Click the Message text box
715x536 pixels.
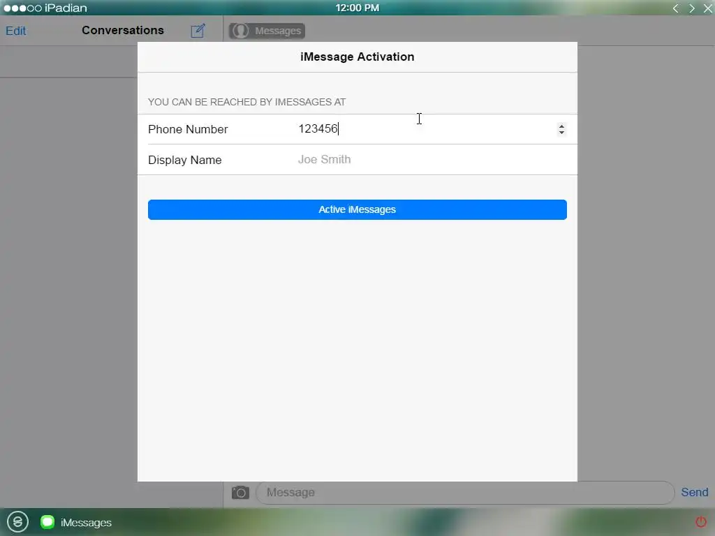pyautogui.click(x=465, y=493)
